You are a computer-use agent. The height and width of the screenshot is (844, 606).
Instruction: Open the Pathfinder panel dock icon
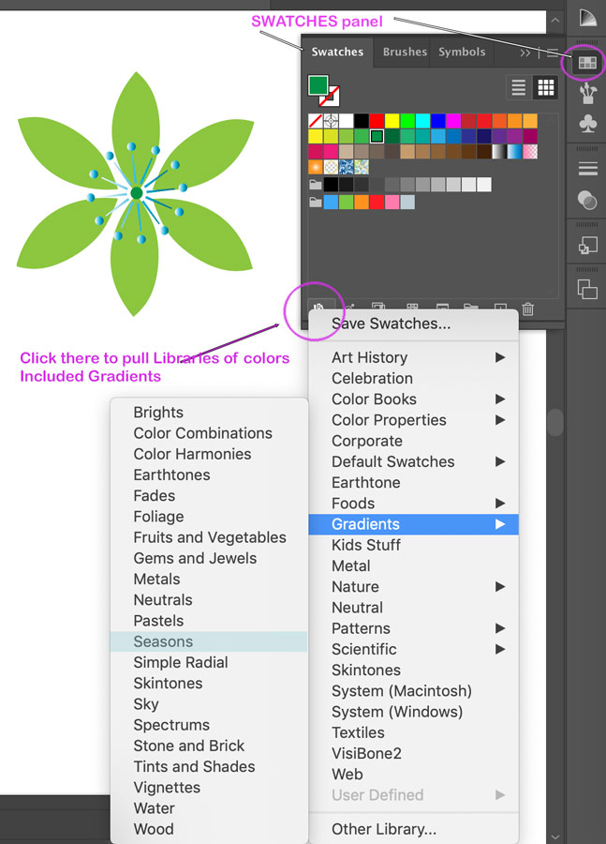pos(587,289)
